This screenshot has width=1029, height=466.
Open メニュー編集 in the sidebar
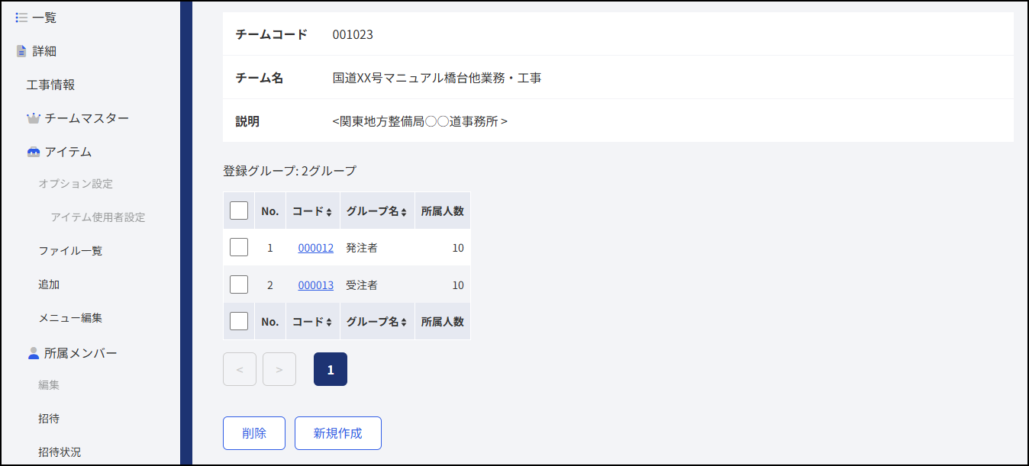pos(70,317)
